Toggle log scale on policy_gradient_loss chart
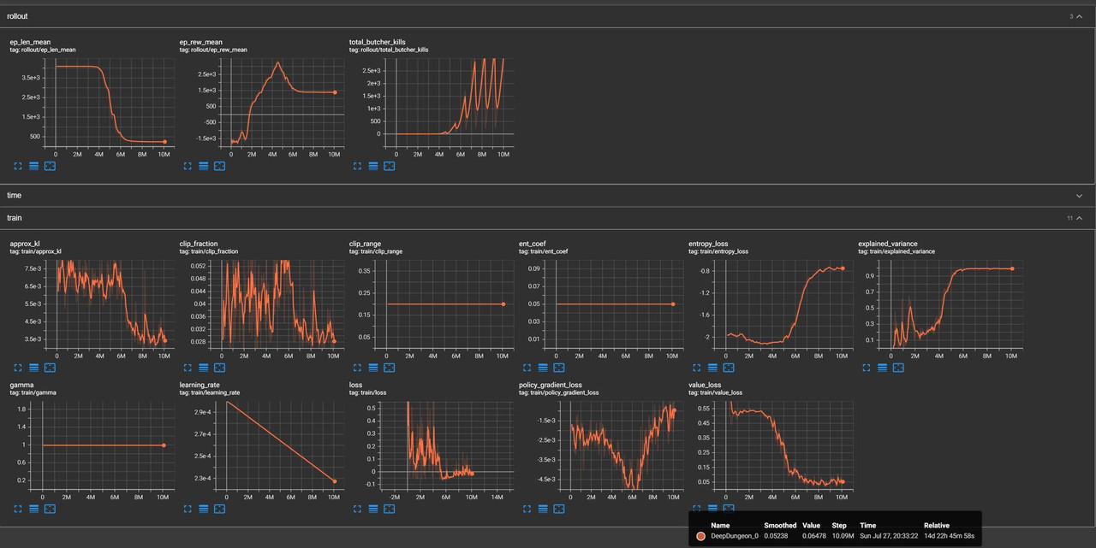Viewport: 1096px width, 548px height. pos(543,509)
